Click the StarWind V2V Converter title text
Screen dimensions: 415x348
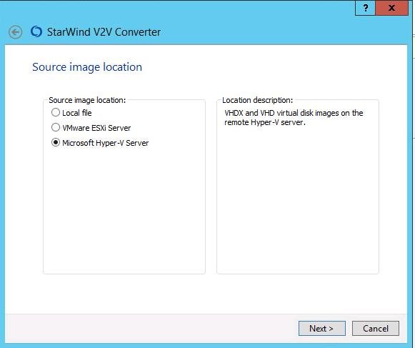pyautogui.click(x=104, y=32)
